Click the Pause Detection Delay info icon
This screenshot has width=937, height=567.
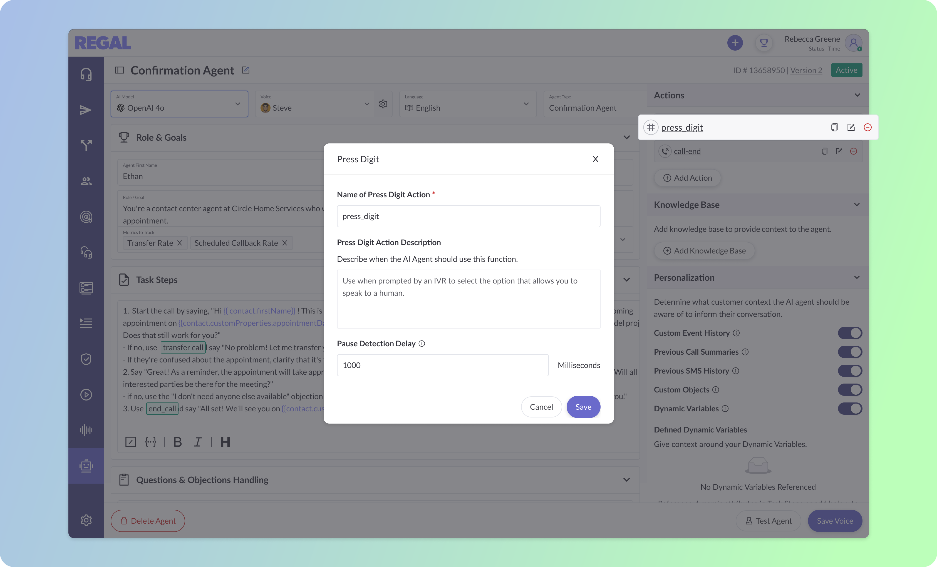pos(422,344)
